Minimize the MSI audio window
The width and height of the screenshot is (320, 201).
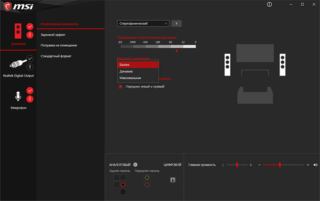(x=291, y=4)
